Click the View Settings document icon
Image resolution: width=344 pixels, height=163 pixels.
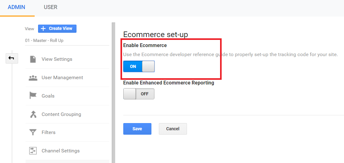(x=33, y=59)
